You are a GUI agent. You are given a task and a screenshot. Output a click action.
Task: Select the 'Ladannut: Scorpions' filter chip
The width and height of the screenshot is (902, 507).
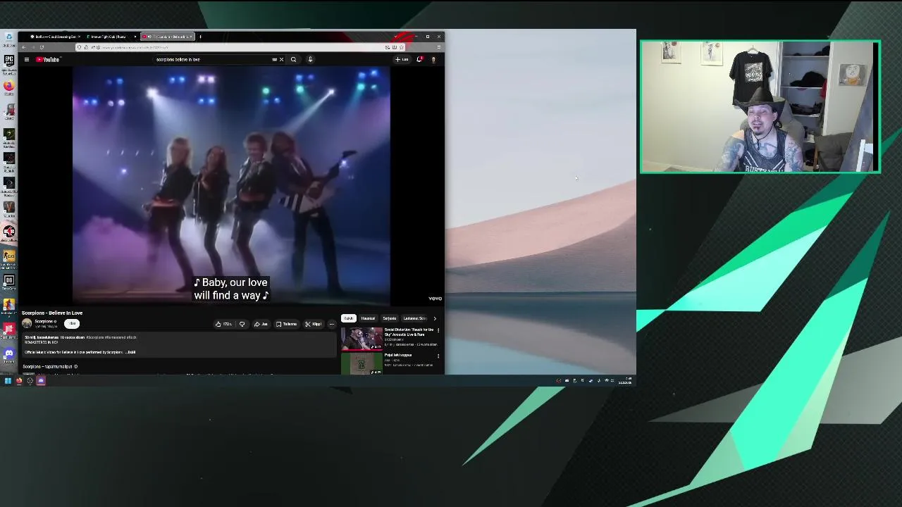[x=414, y=318]
